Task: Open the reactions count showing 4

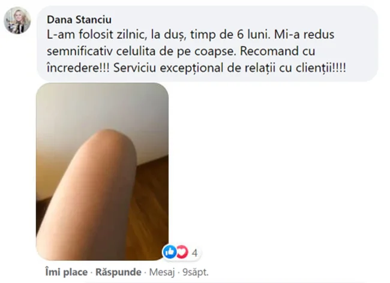Action: click(x=194, y=253)
